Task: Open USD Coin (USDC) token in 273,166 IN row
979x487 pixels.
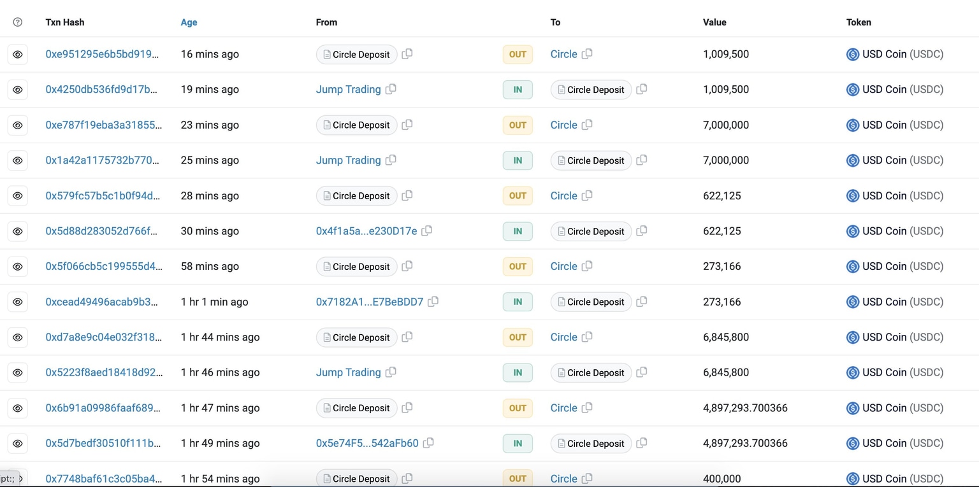Action: pyautogui.click(x=903, y=302)
